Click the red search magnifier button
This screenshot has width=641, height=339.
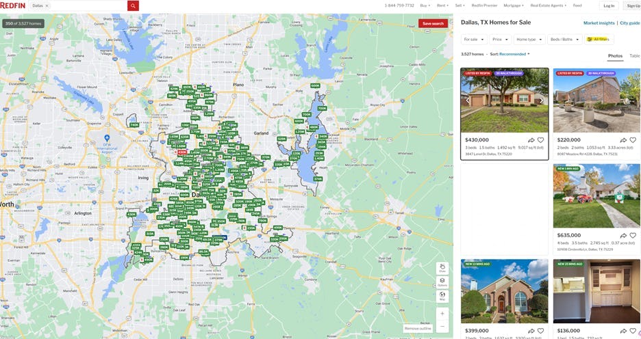133,5
